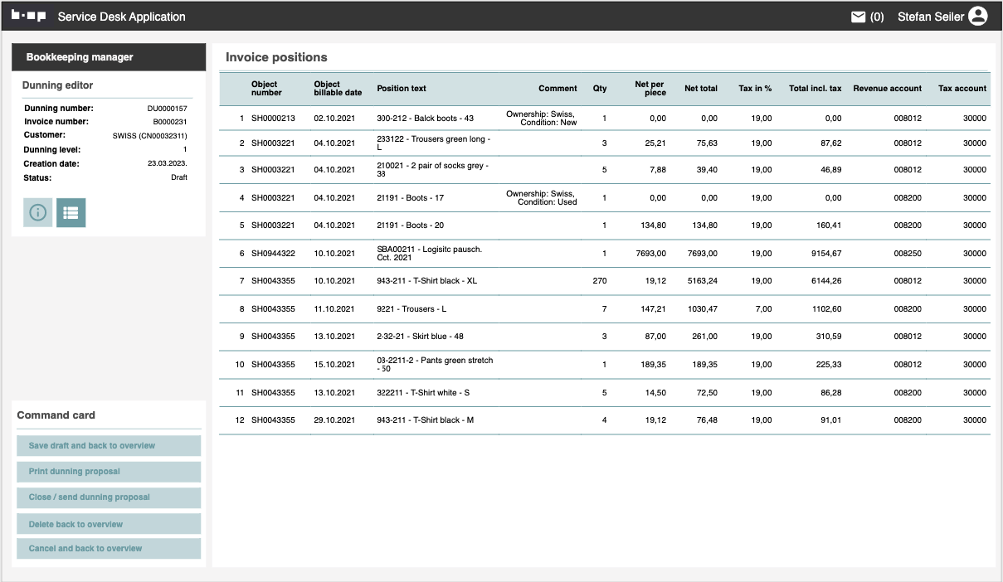Screen dimensions: 1003x582
Task: Click the Stefan Seiler user name
Action: [930, 17]
